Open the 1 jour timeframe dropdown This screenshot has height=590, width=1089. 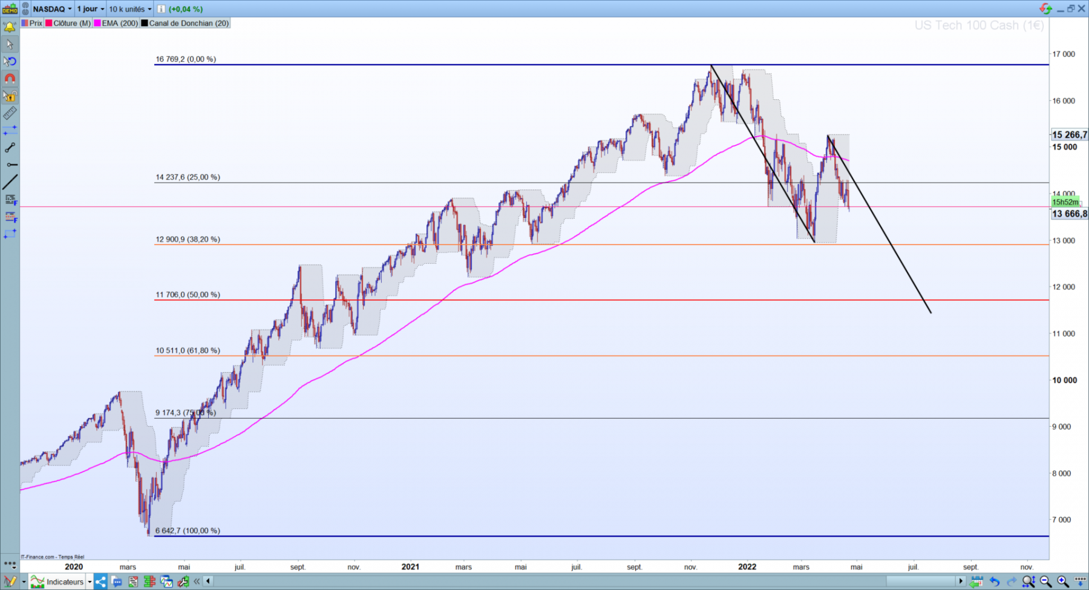tap(91, 9)
